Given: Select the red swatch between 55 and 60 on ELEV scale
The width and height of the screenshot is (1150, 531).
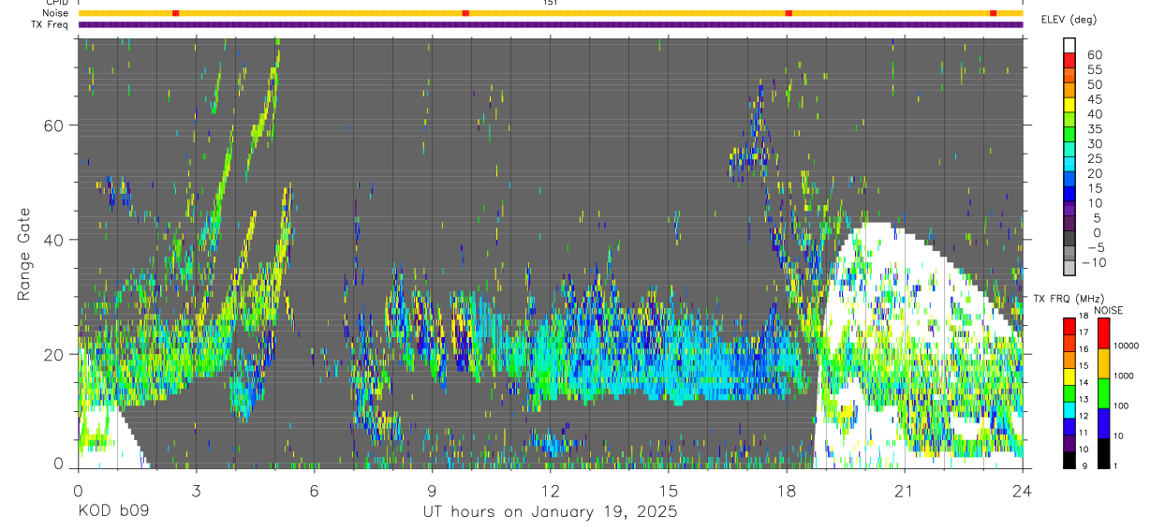Looking at the screenshot, I should (1069, 61).
